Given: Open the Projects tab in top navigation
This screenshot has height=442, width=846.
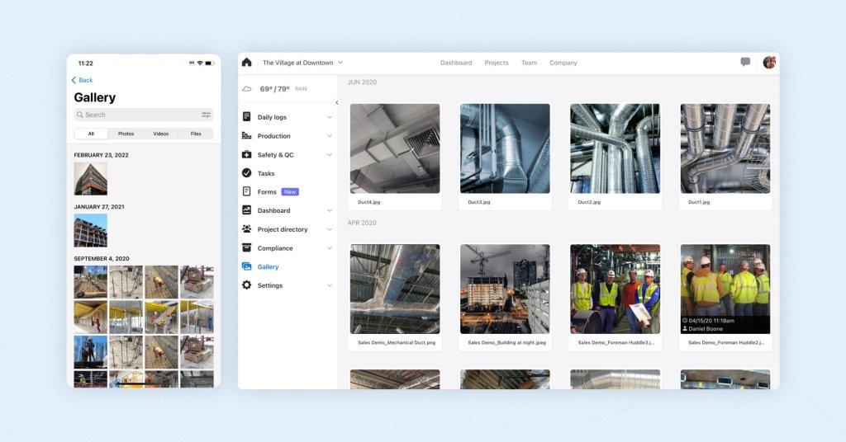Looking at the screenshot, I should pos(497,63).
